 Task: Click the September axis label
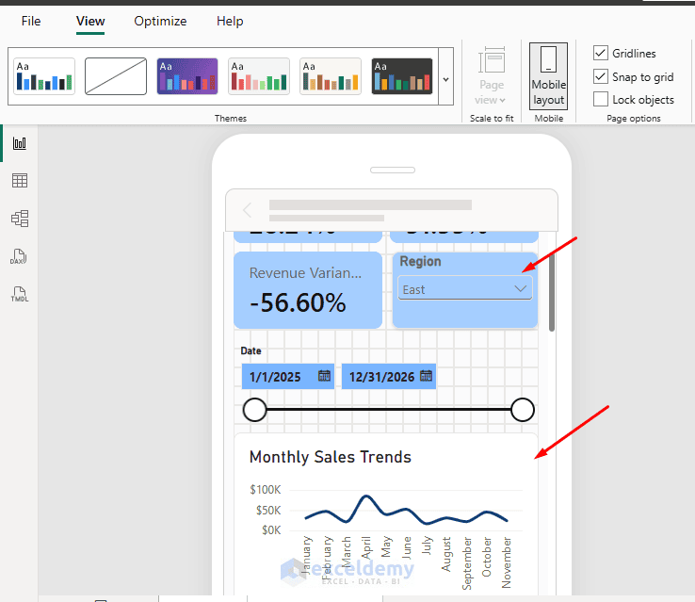pyautogui.click(x=467, y=563)
